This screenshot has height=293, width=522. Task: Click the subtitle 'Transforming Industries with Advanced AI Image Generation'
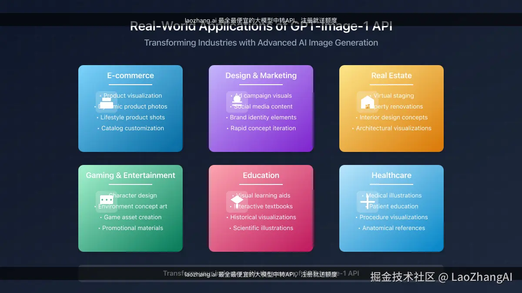[x=261, y=43]
